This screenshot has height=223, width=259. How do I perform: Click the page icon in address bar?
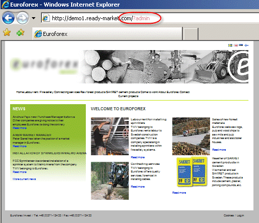click(x=45, y=18)
